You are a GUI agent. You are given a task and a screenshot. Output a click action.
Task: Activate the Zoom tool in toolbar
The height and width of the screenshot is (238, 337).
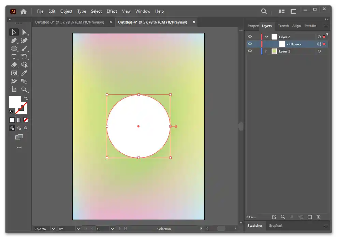click(x=24, y=89)
